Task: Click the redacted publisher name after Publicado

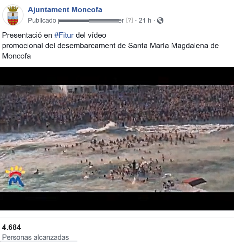Action: [x=91, y=21]
